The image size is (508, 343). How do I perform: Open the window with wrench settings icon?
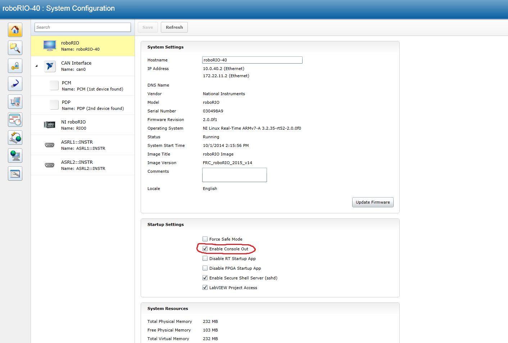(x=15, y=173)
